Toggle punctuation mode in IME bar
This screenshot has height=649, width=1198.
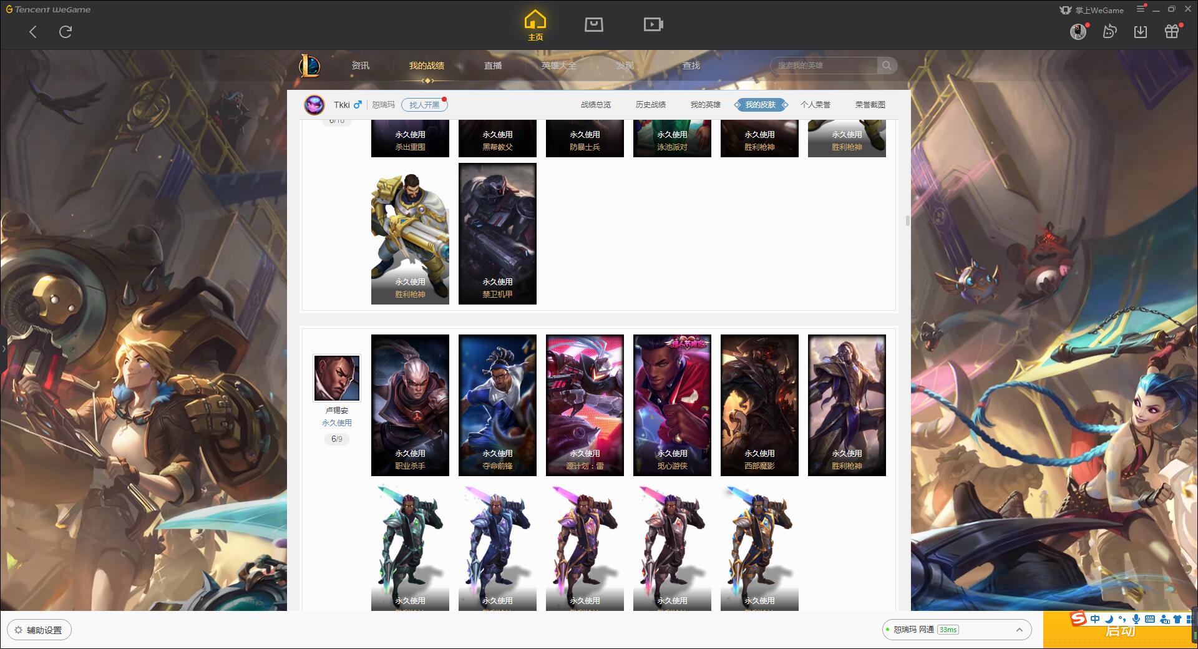pos(1122,619)
